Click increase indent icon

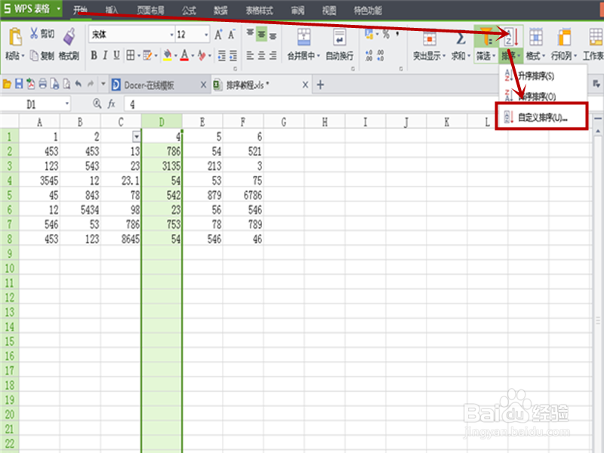click(233, 56)
